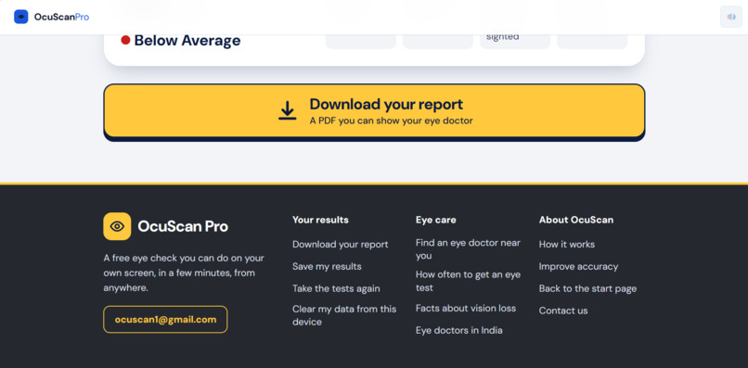Open Eye doctors in India link
This screenshot has width=748, height=368.
click(458, 330)
